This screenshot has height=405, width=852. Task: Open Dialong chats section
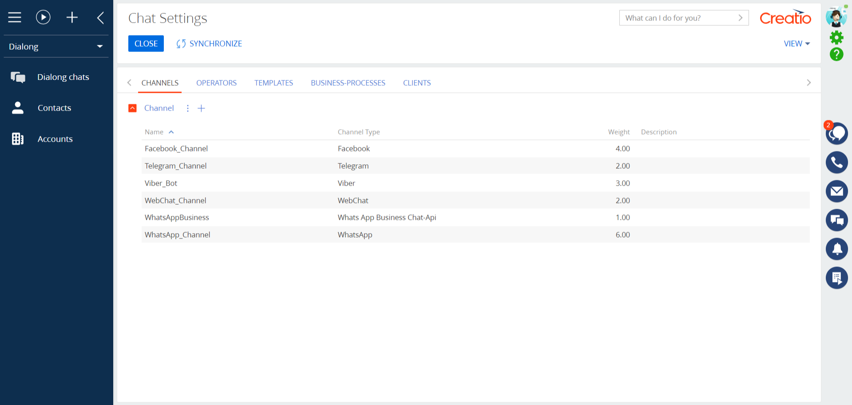[63, 77]
